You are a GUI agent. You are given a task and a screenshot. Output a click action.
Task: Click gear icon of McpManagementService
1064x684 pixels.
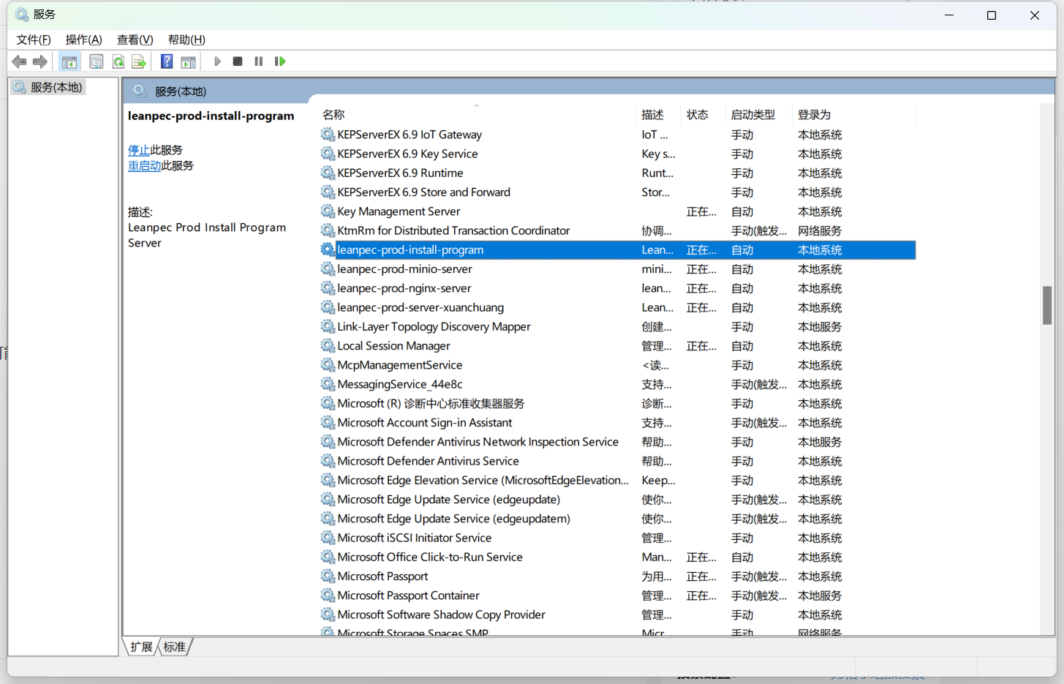point(328,364)
